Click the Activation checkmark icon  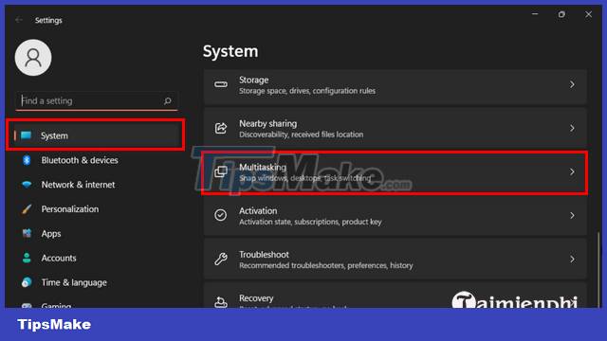221,215
